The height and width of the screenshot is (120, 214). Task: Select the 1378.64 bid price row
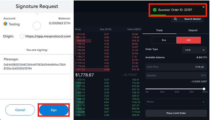tap(108, 83)
